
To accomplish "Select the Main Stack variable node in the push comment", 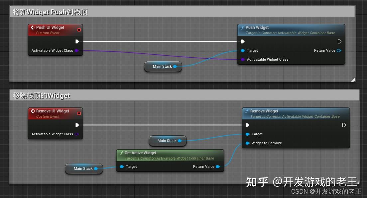I will point(163,67).
